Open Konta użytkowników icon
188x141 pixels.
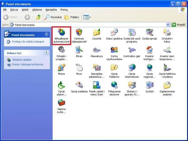[x=114, y=53]
